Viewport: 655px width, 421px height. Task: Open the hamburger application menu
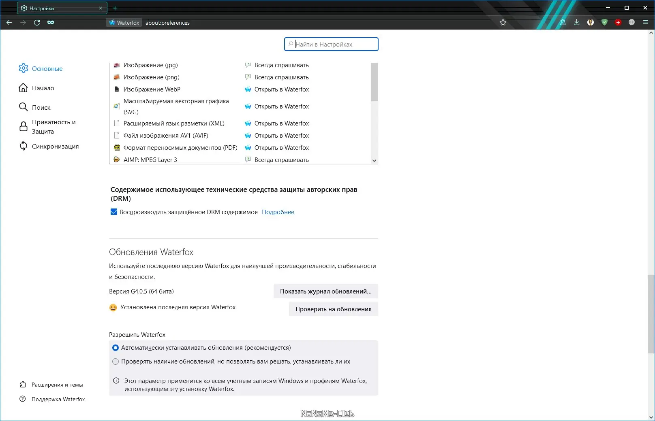pyautogui.click(x=646, y=23)
